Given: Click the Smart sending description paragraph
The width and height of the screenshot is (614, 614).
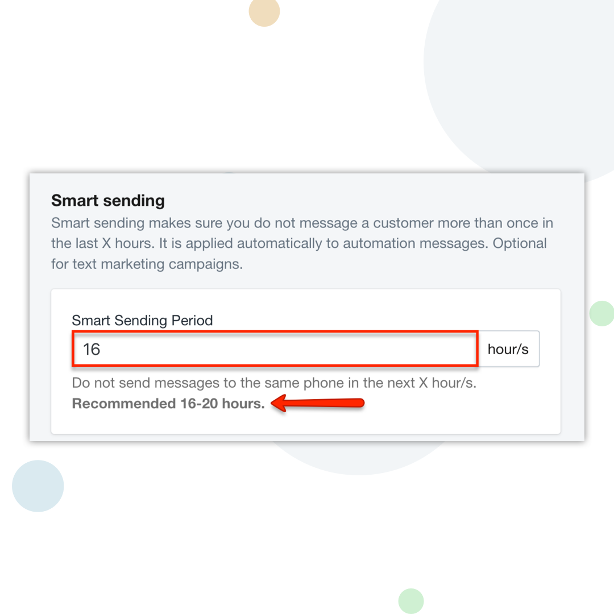Looking at the screenshot, I should click(x=301, y=243).
